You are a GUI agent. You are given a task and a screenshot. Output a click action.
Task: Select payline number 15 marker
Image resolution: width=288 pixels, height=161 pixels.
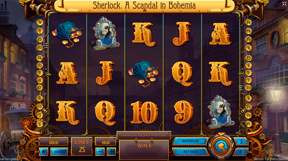click(x=248, y=124)
